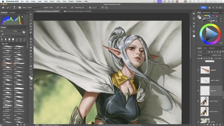Choose the Clone Stamp tool
Viewport: 224px width, 126px height.
click(31, 39)
